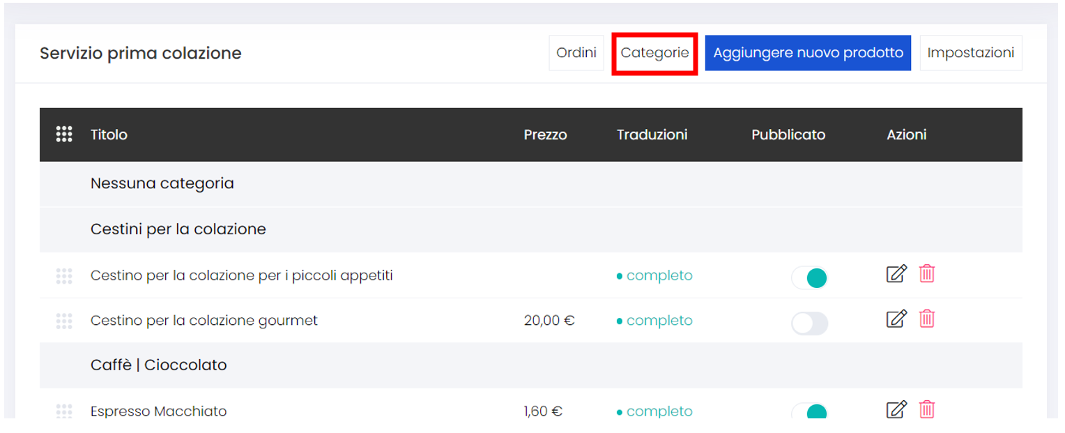Click title Cestino per la colazione gourmet

tap(204, 321)
